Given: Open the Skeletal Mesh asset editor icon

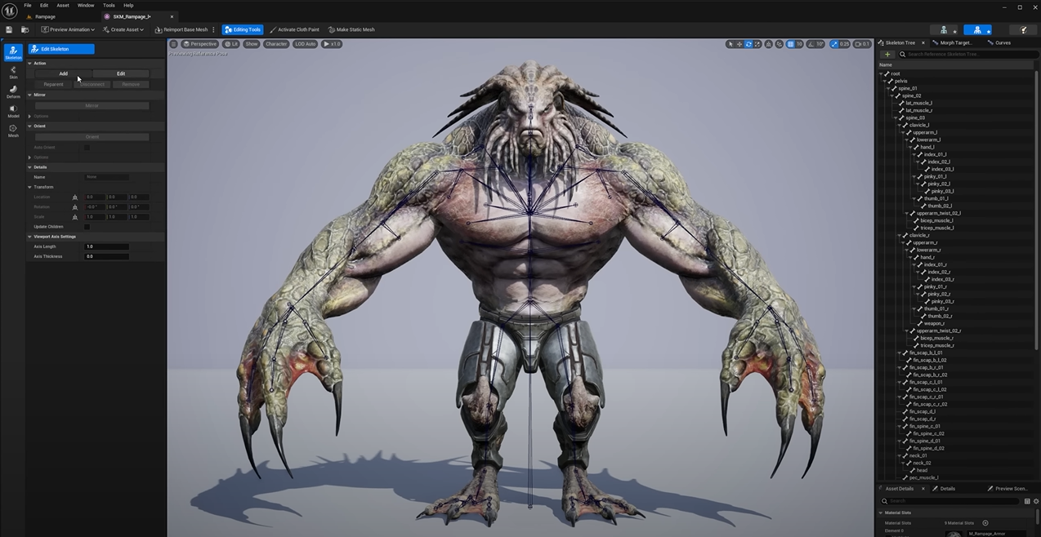Looking at the screenshot, I should [977, 30].
